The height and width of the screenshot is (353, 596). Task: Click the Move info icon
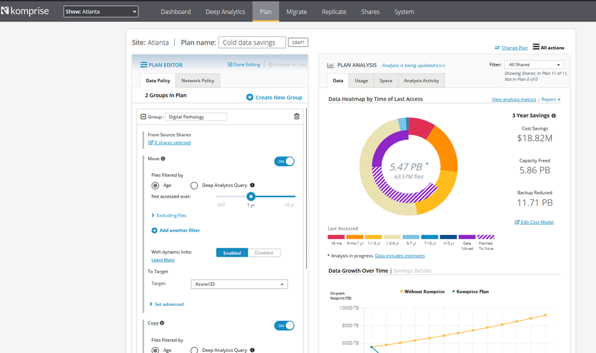pyautogui.click(x=163, y=158)
